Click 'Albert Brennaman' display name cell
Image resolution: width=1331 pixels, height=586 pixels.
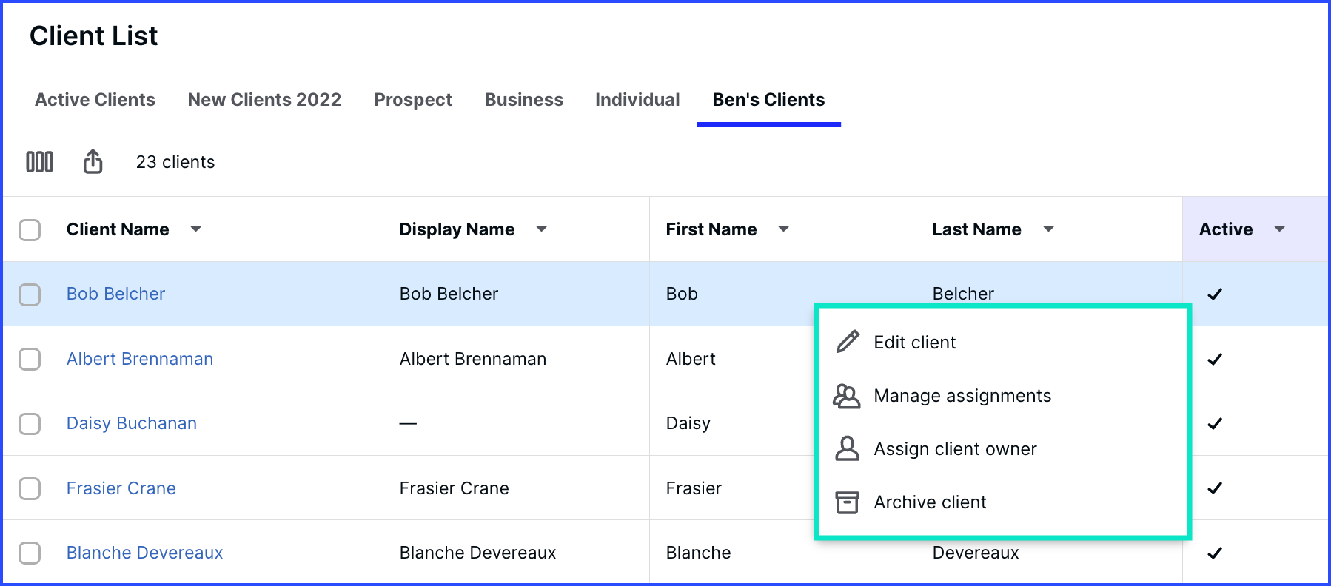(x=473, y=359)
